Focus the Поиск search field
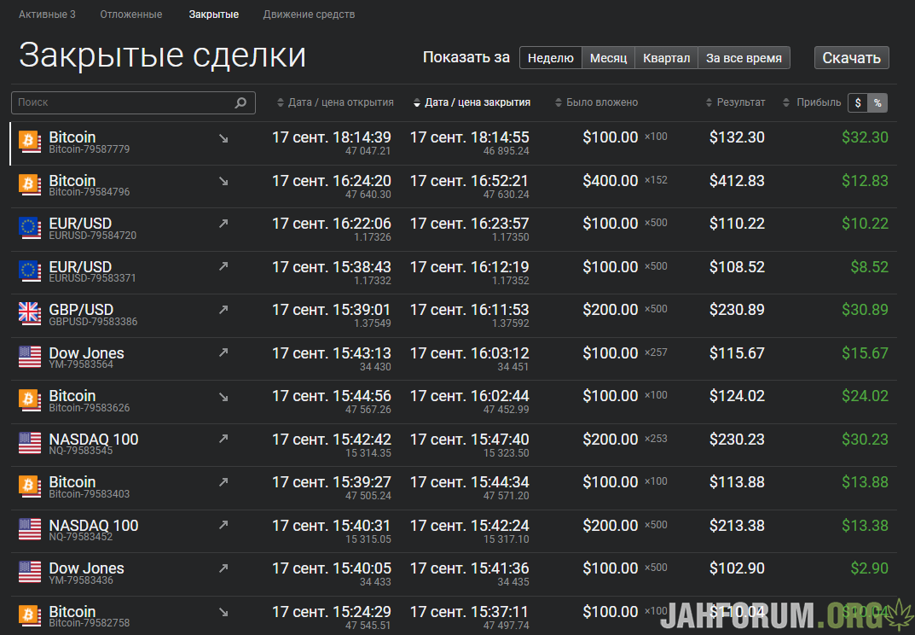This screenshot has height=635, width=915. point(133,102)
